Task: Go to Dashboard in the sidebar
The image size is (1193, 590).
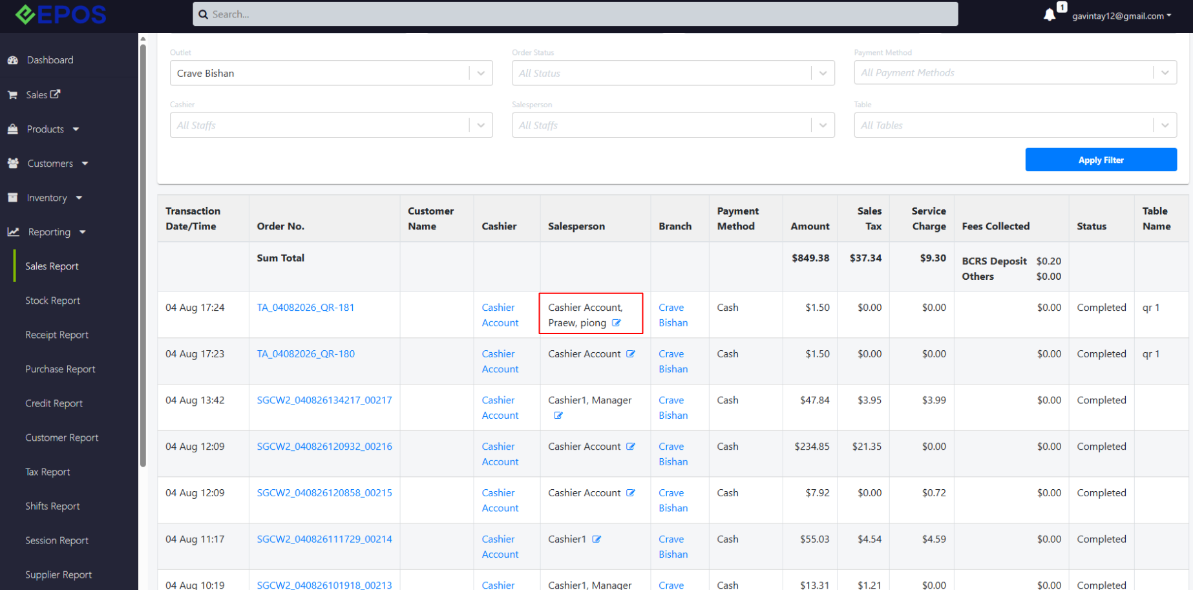Action: 50,60
